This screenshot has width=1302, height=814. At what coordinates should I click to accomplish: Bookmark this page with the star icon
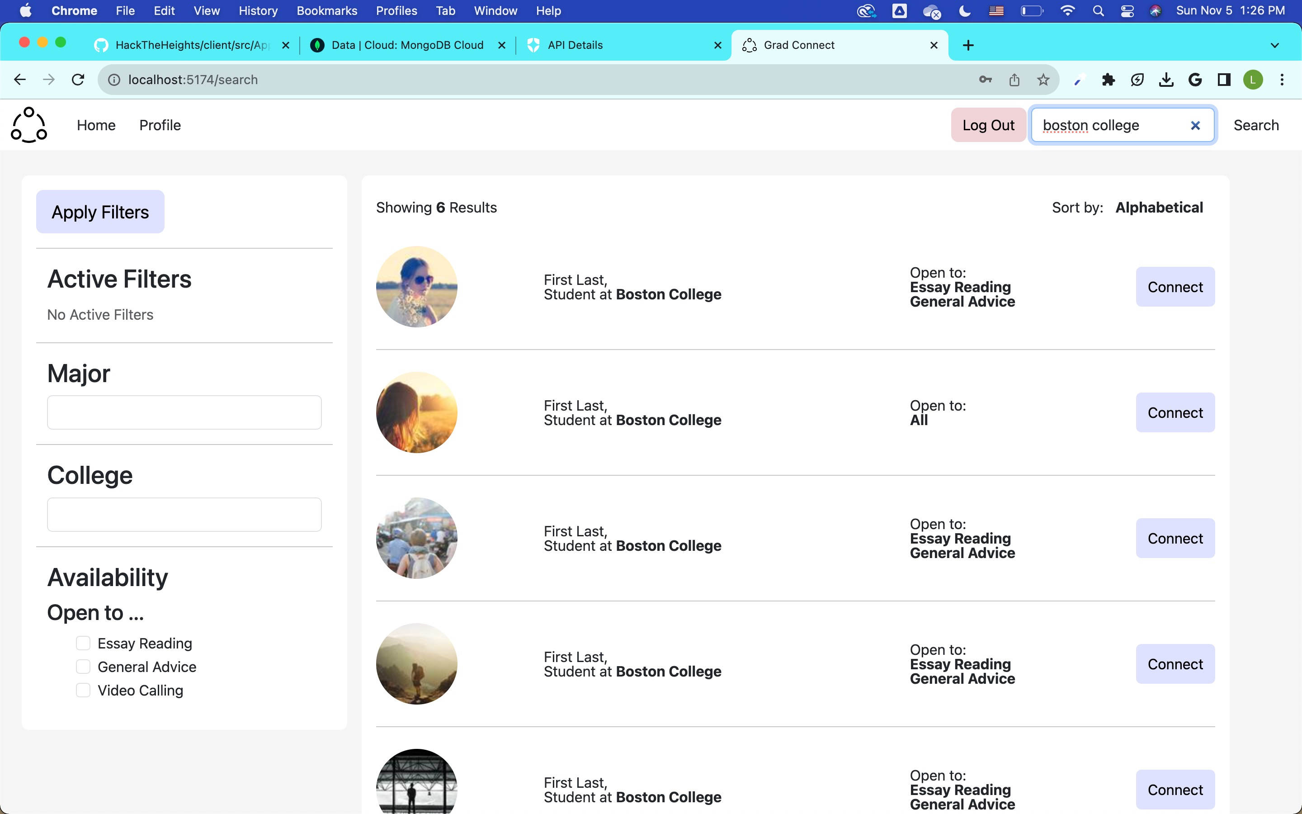pyautogui.click(x=1043, y=79)
